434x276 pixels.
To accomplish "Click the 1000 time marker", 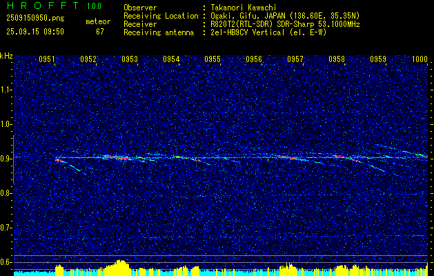I will click(420, 59).
